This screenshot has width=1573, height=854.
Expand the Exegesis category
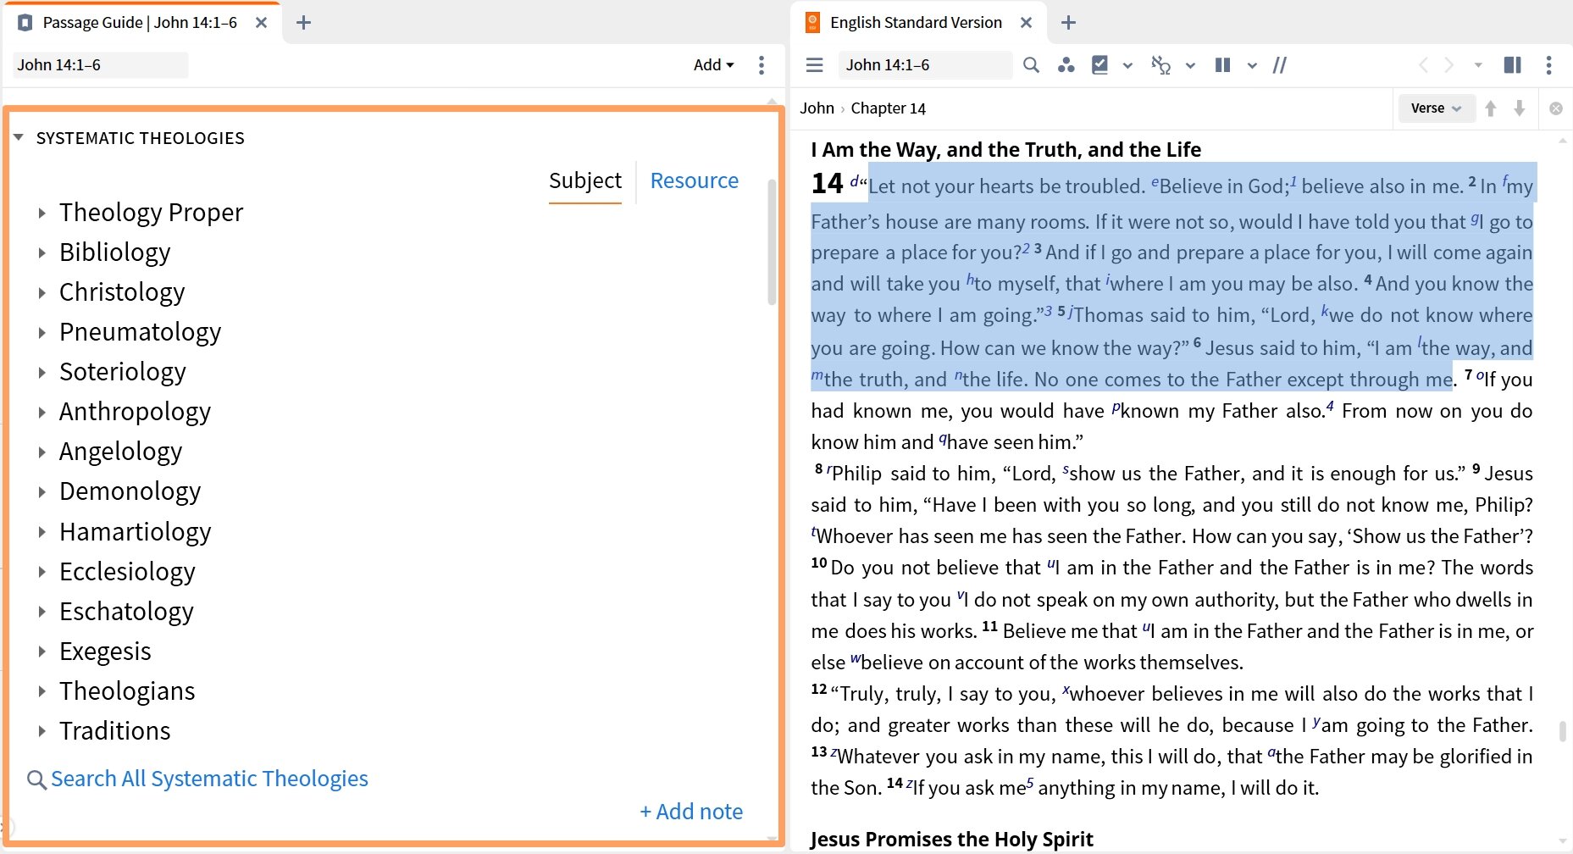pos(42,652)
